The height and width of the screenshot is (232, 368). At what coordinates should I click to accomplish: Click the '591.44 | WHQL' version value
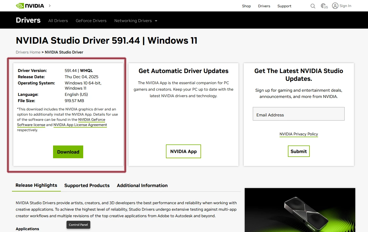[x=79, y=71]
